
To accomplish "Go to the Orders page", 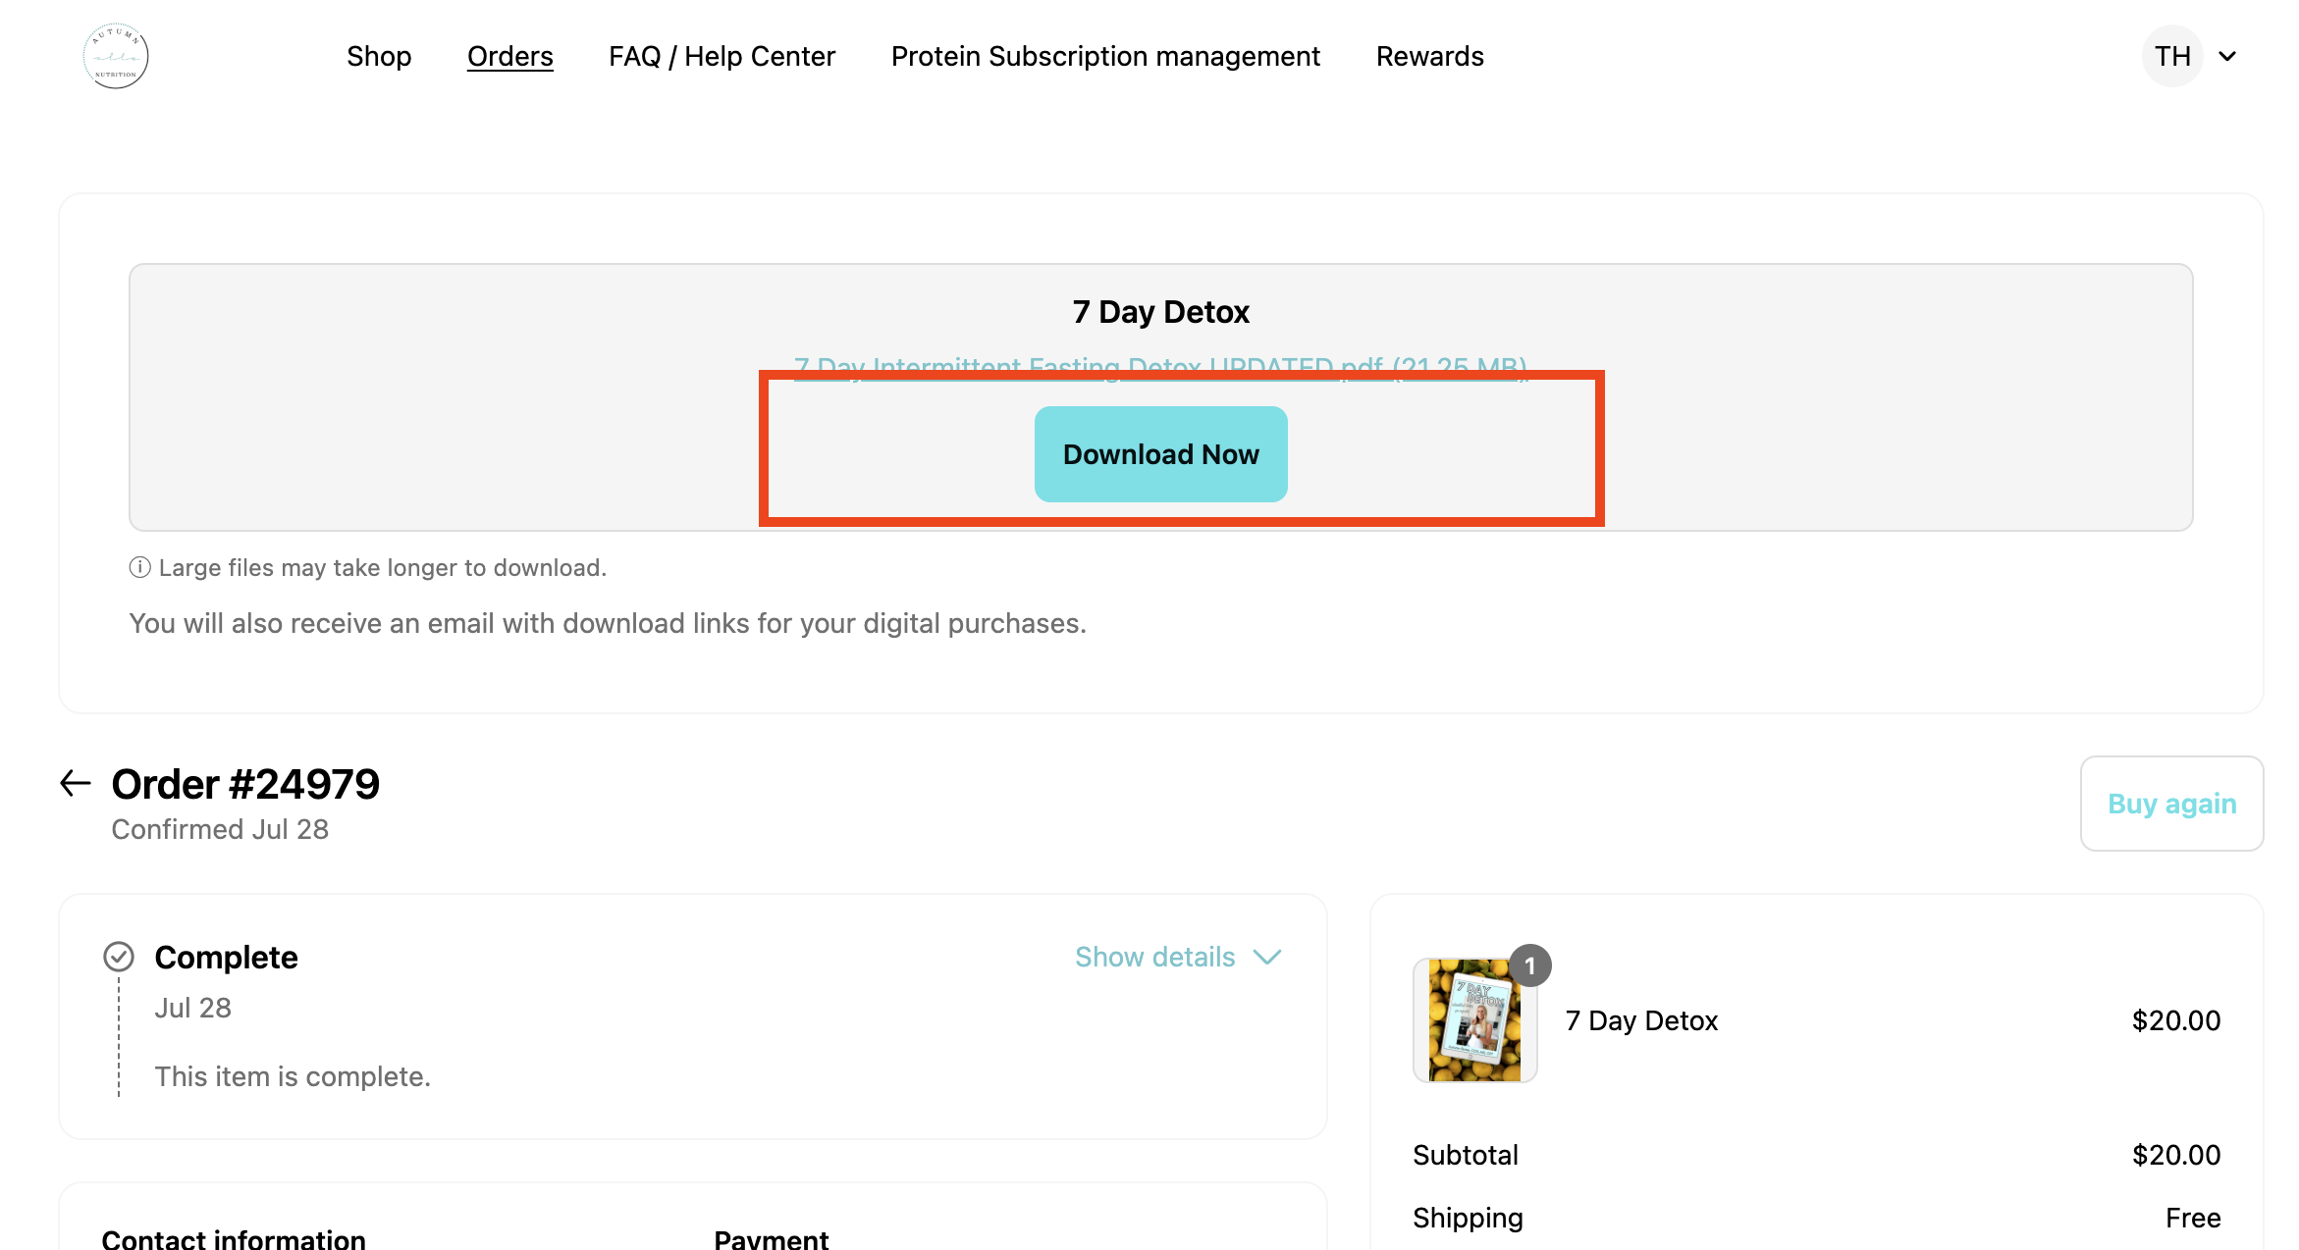I will point(509,56).
